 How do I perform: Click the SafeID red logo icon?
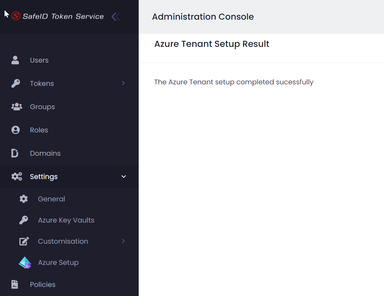[16, 16]
